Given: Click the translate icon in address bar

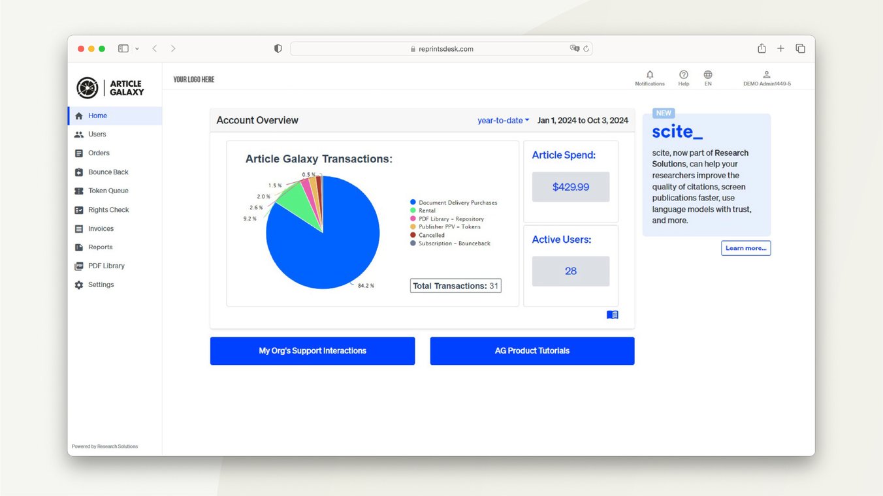Looking at the screenshot, I should [575, 49].
